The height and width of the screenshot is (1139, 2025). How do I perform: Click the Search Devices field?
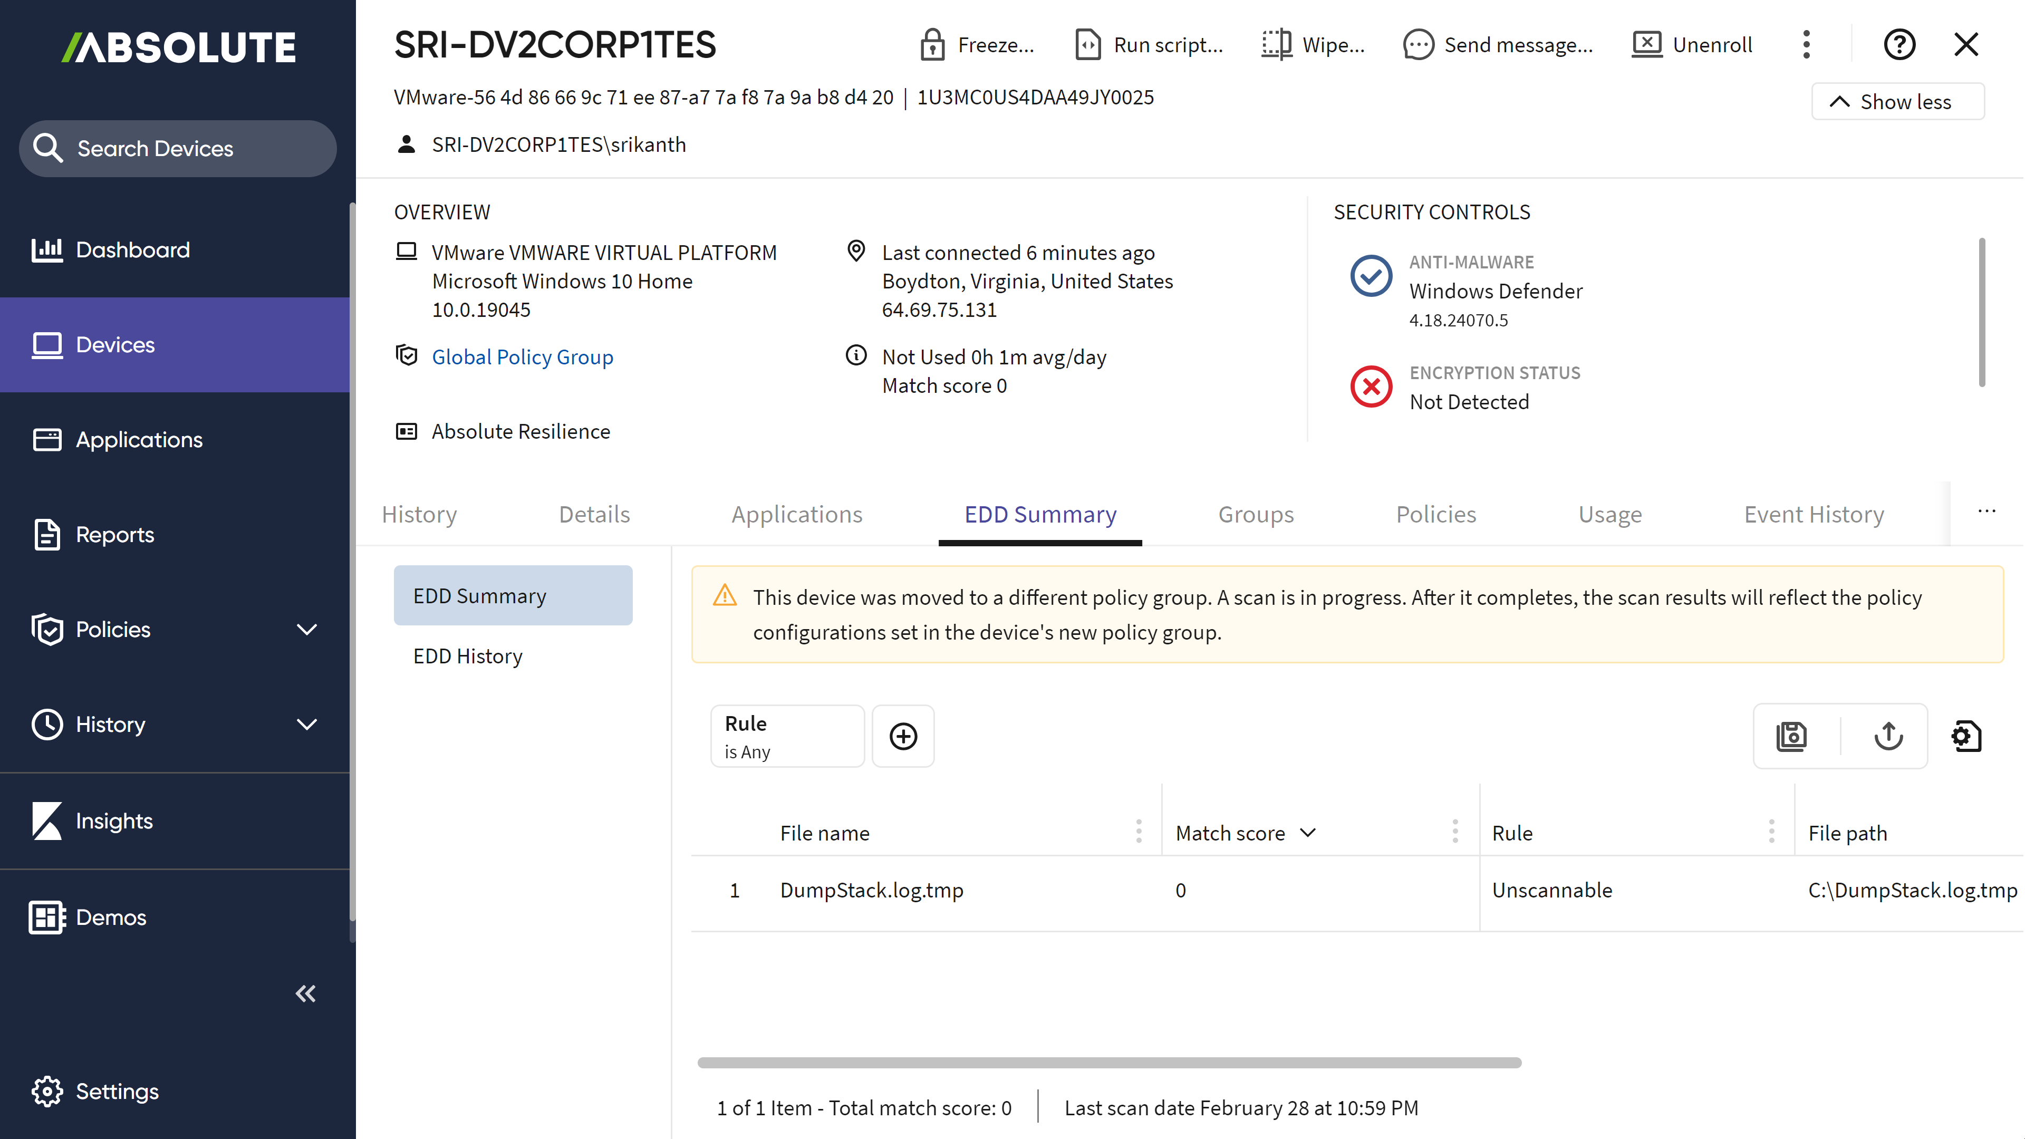pyautogui.click(x=178, y=149)
